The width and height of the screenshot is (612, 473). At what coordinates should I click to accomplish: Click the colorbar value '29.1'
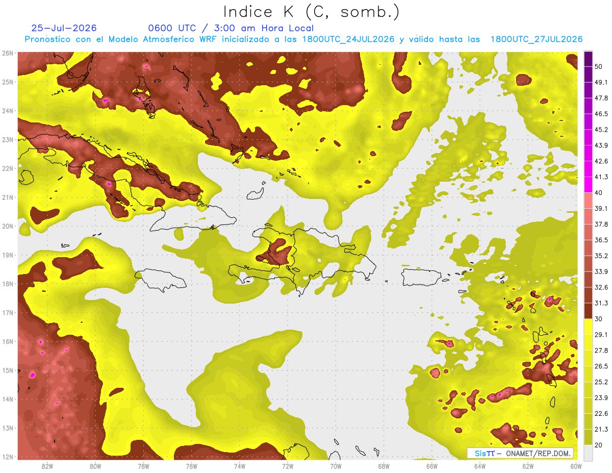pos(601,334)
